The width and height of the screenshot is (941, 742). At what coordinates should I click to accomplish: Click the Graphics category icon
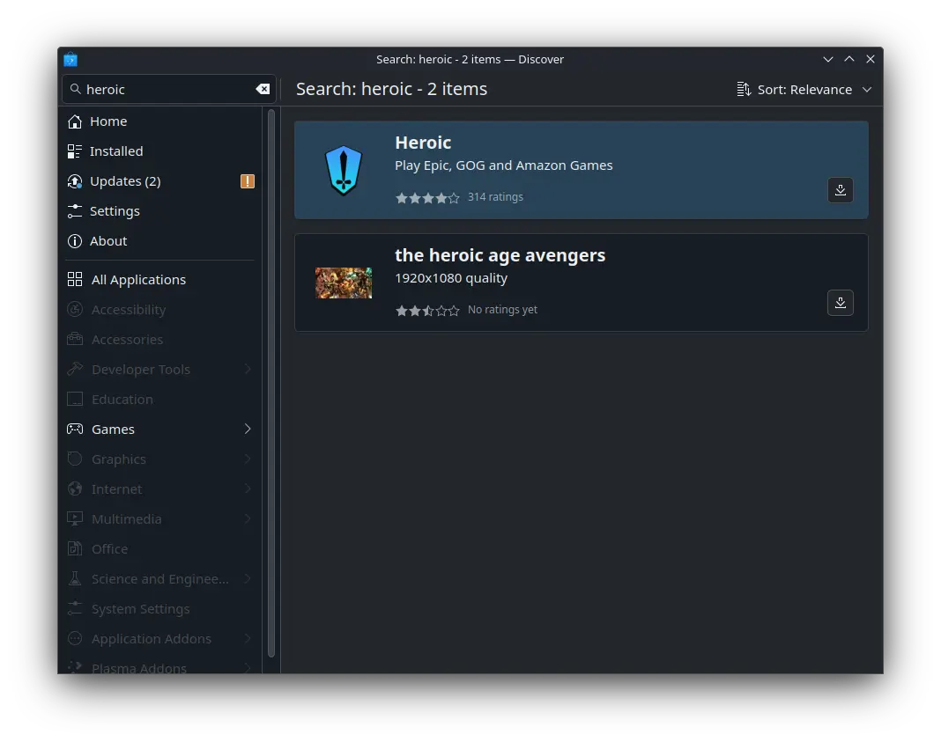click(75, 459)
